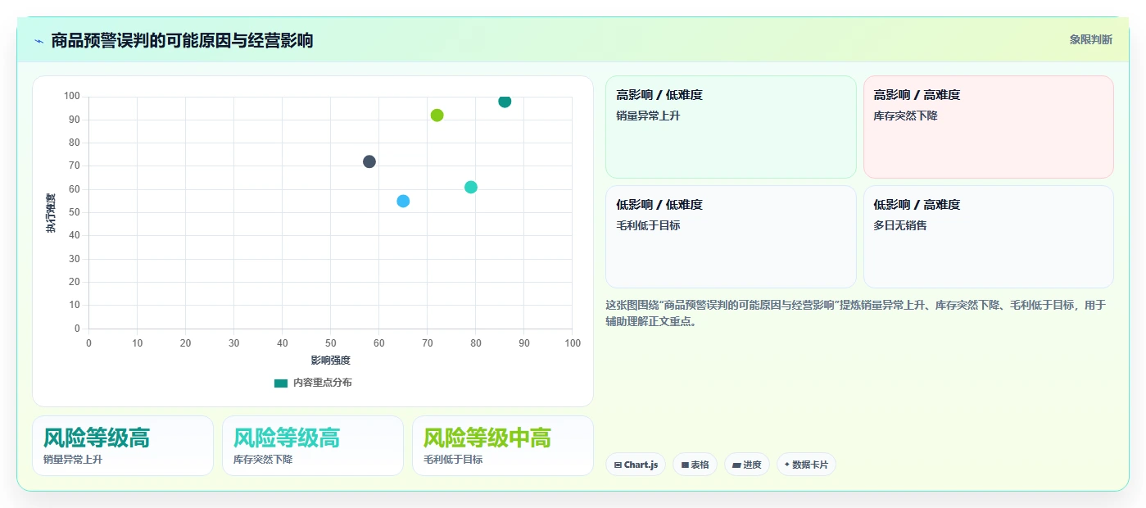
Task: Click the Chart.js chip icon
Action: pos(618,465)
